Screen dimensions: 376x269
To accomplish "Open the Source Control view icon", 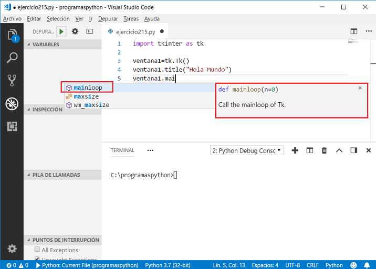I will (x=12, y=80).
